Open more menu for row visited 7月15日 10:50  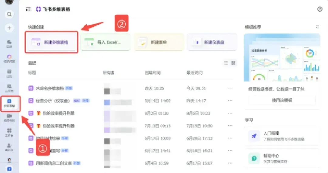230,126
